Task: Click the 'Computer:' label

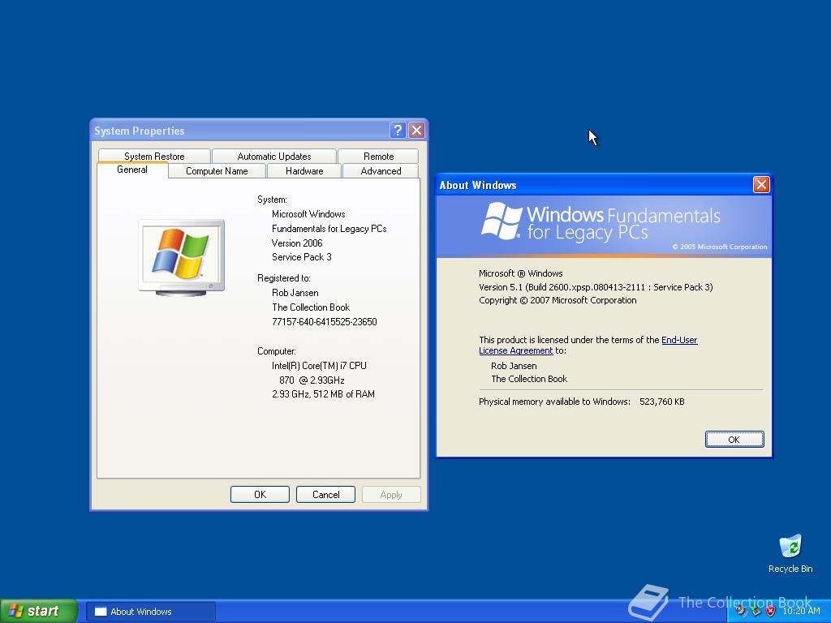Action: [277, 351]
